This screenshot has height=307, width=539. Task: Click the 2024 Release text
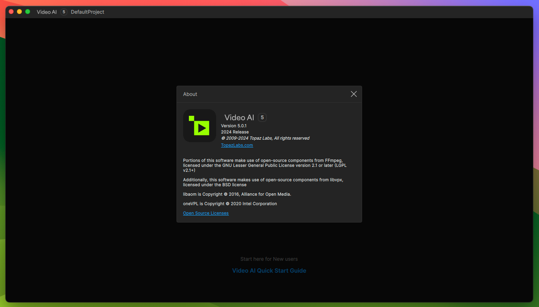pyautogui.click(x=235, y=132)
